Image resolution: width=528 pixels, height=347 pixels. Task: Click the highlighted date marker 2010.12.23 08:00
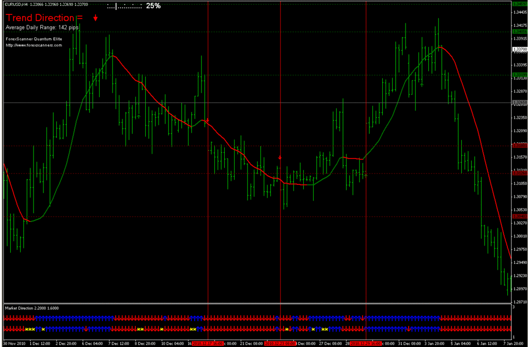tap(279, 342)
